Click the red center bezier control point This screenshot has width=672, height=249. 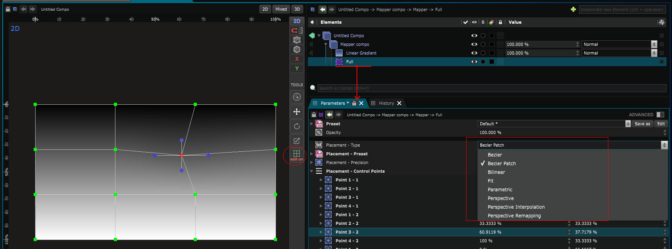181,155
